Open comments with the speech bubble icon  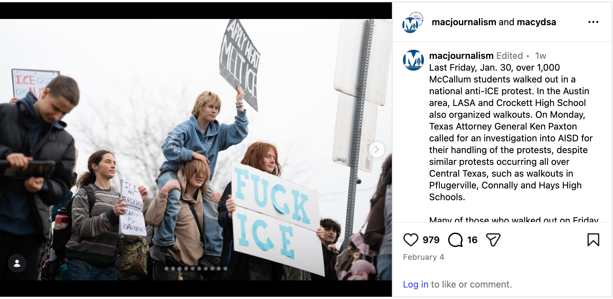pos(455,240)
